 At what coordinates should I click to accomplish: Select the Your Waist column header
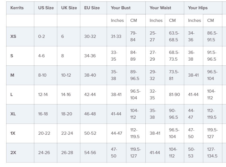pyautogui.click(x=165, y=8)
